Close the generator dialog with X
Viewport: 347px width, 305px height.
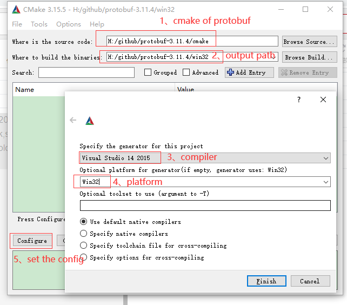323,100
